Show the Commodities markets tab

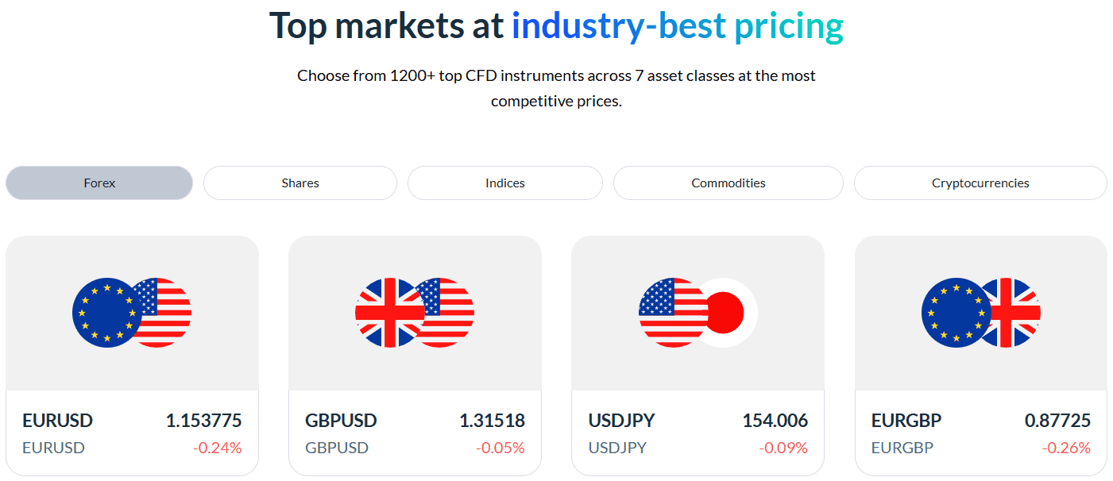pos(728,183)
